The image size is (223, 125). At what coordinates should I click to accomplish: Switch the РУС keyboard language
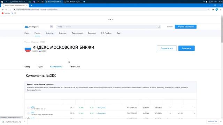pyautogui.click(x=216, y=2)
